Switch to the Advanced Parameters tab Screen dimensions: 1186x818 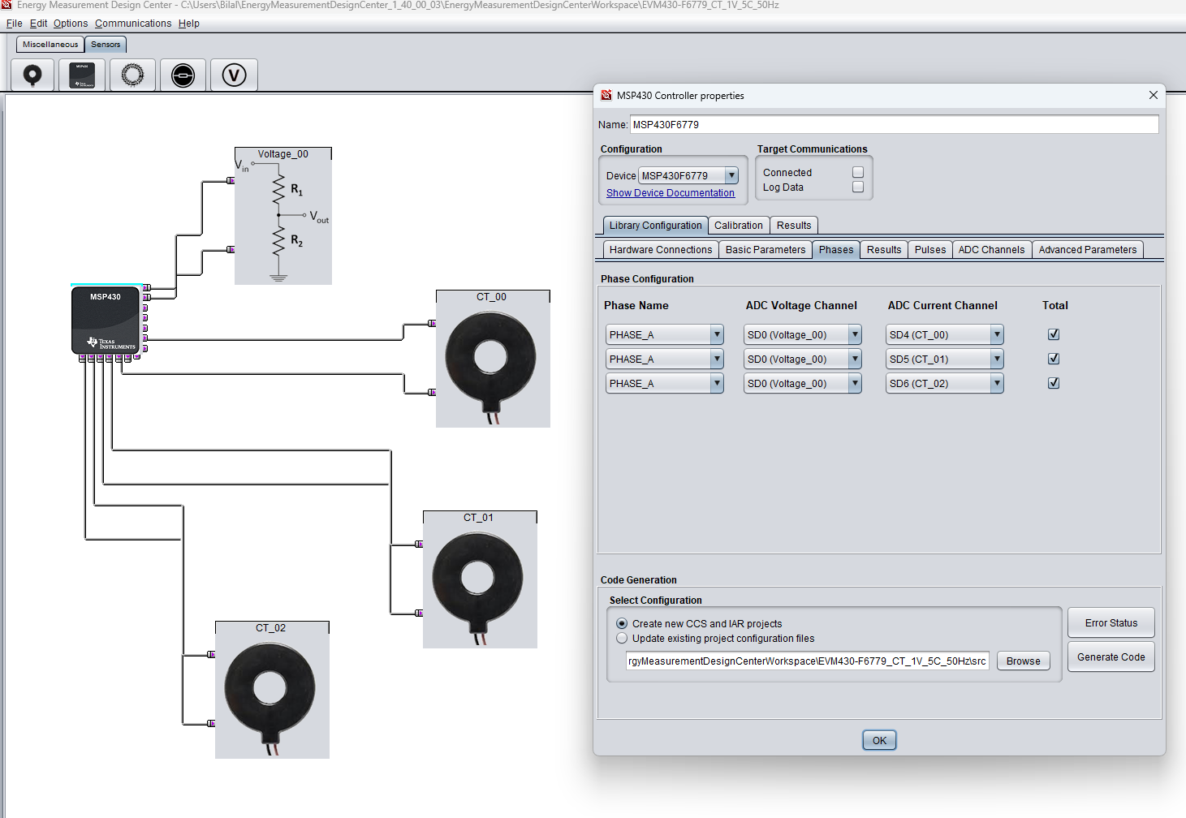pyautogui.click(x=1088, y=250)
